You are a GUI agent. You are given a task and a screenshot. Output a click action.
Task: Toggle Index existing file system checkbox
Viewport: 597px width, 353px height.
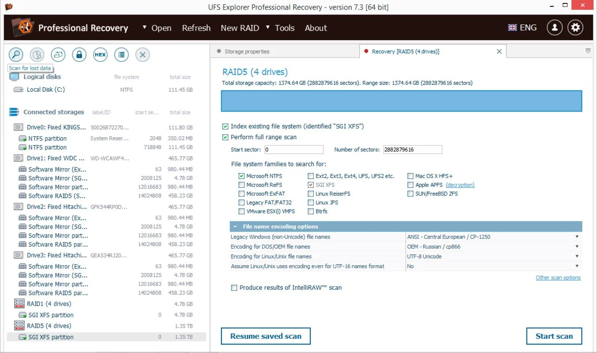tap(225, 127)
